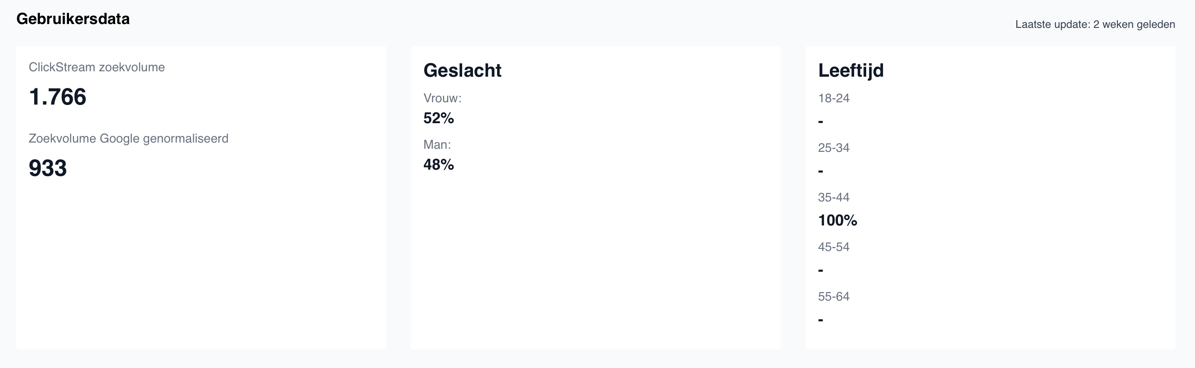Select the Vrouw label
This screenshot has width=1195, height=368.
(442, 98)
